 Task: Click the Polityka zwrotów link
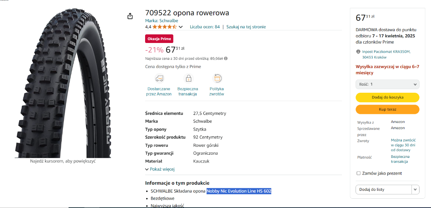pyautogui.click(x=217, y=91)
